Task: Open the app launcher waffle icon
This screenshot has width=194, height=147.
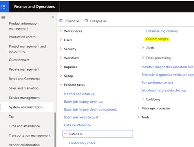Action: click(4, 7)
